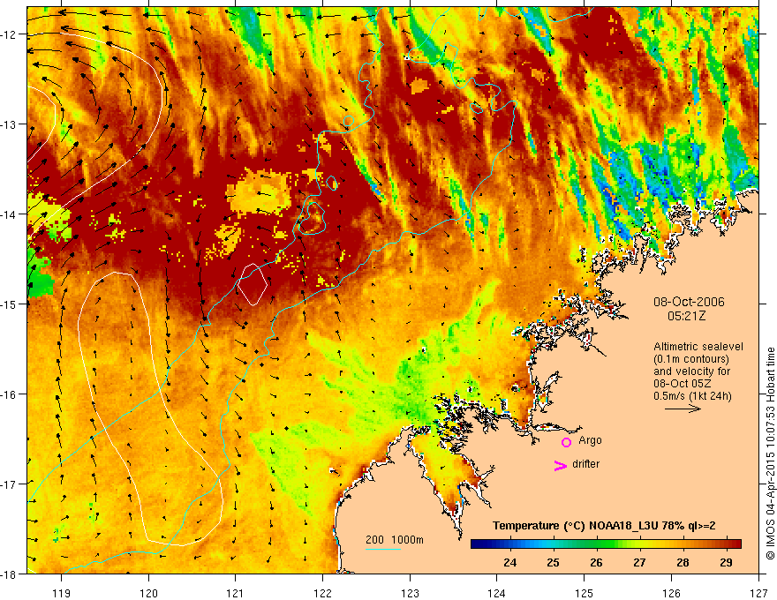This screenshot has width=777, height=600.
Task: Click the 'Altimetric sealevel' caption line
Action: [x=698, y=347]
